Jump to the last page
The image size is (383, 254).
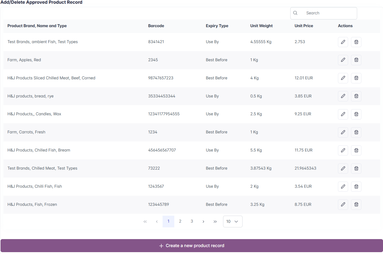coord(215,222)
